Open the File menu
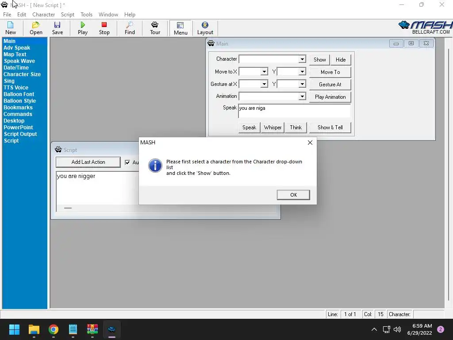The image size is (453, 340). pos(7,15)
